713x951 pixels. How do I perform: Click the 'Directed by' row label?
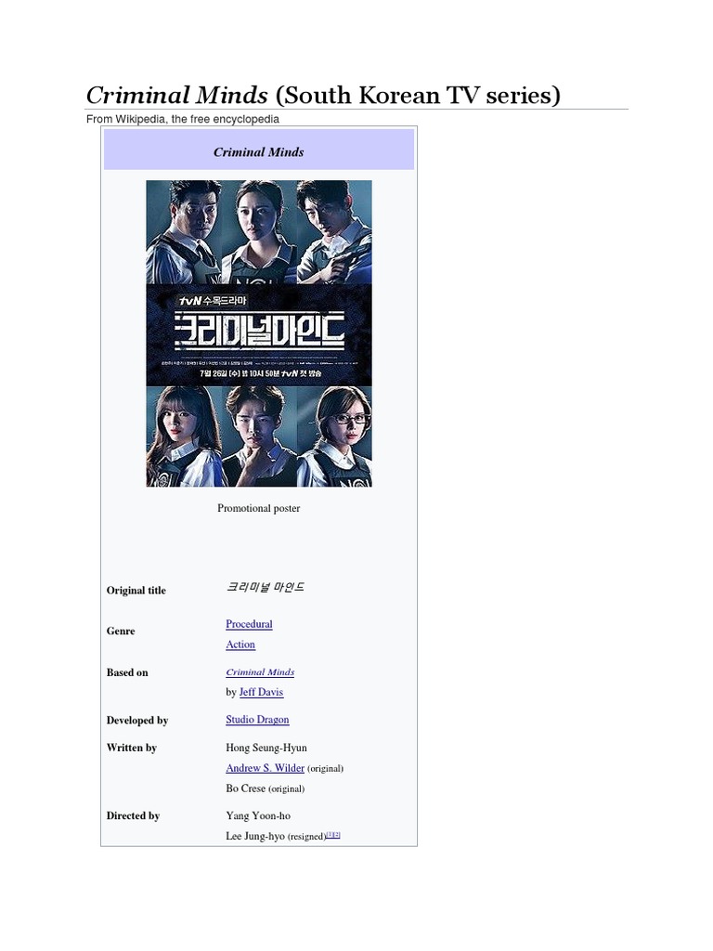134,815
